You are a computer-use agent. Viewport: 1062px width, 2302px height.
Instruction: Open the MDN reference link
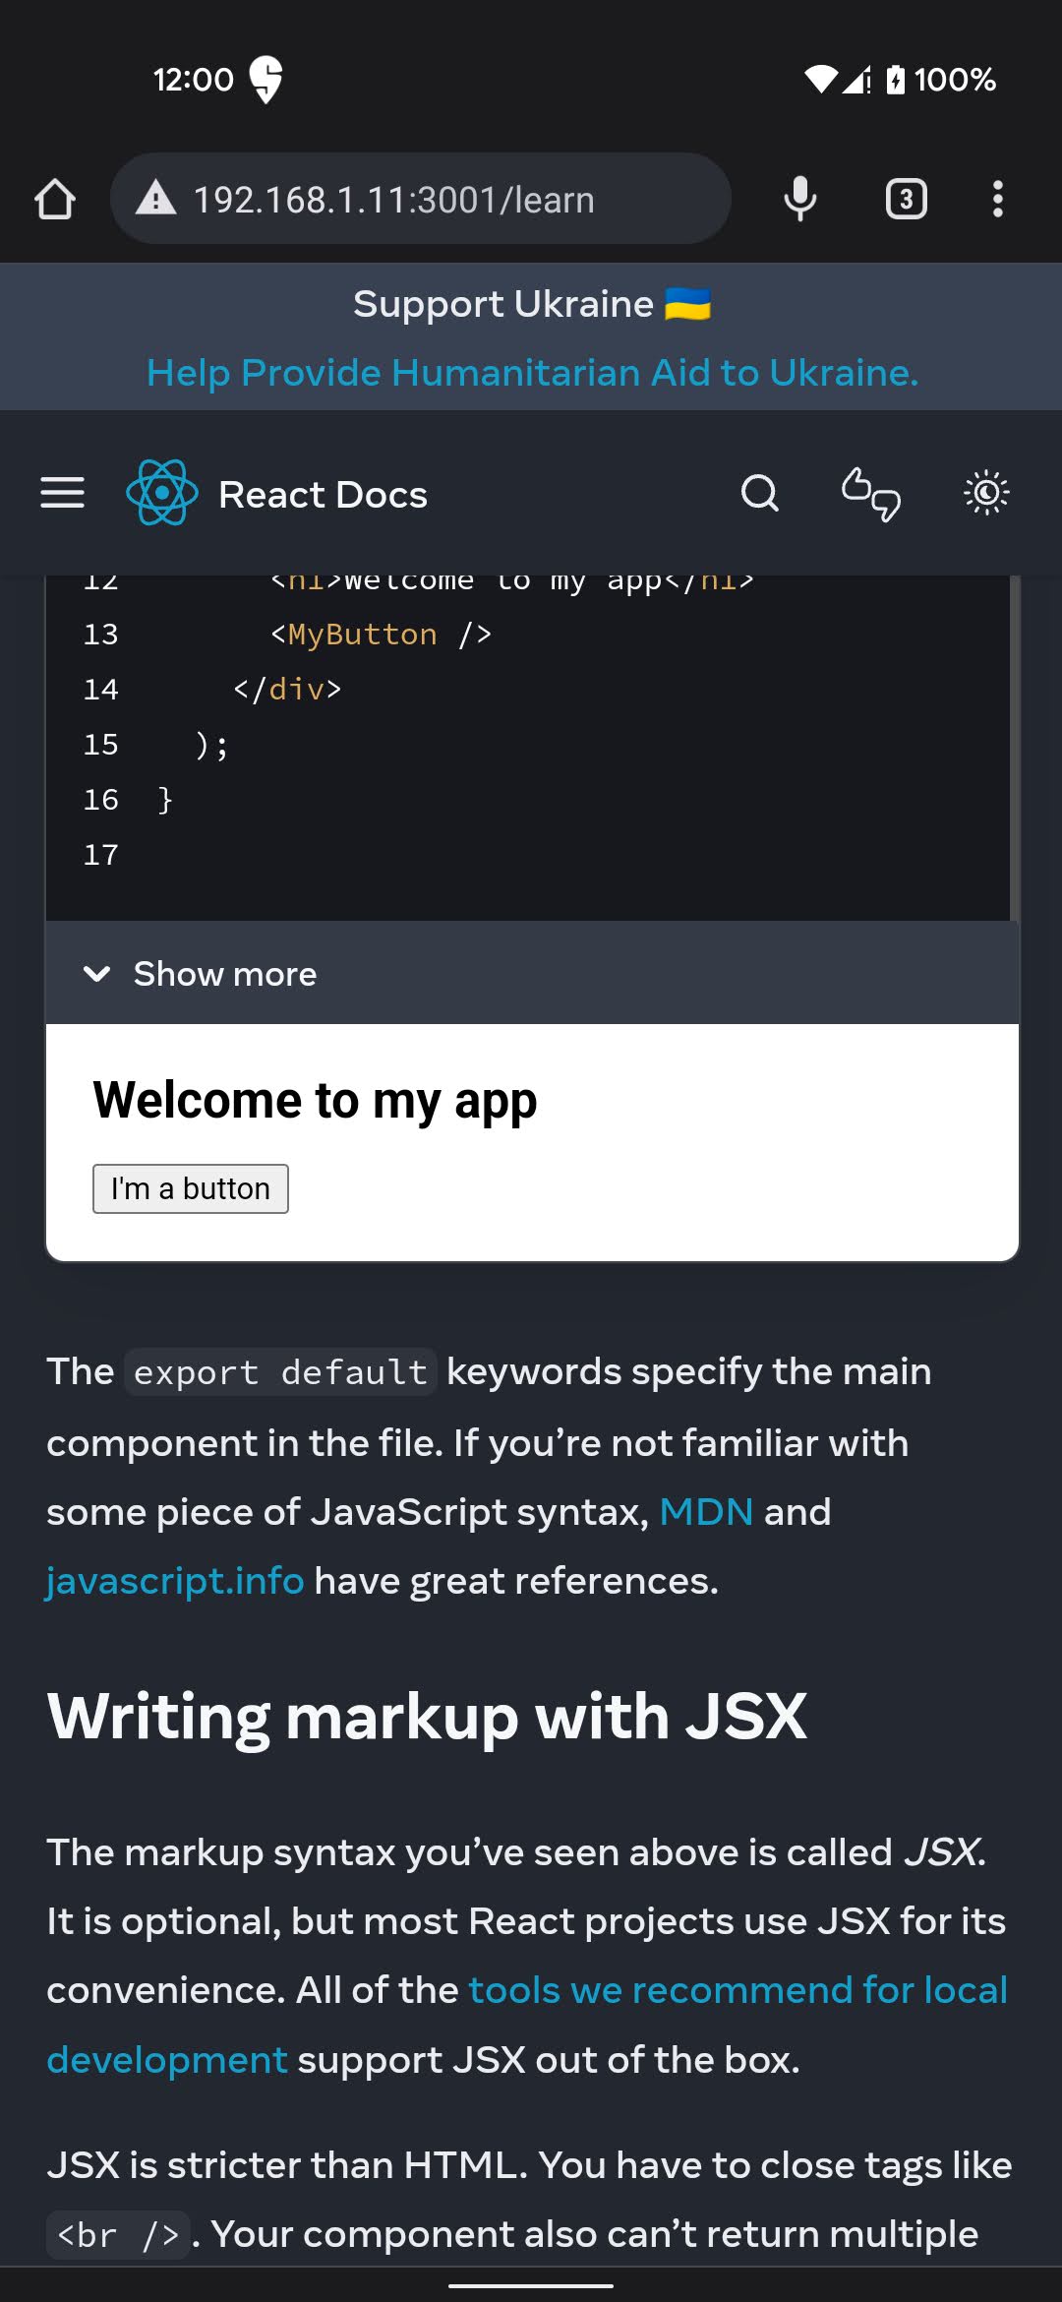click(706, 1512)
